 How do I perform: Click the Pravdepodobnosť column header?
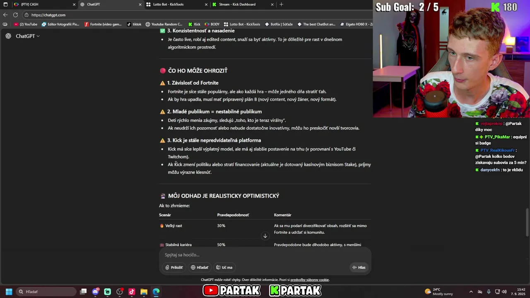[x=233, y=215]
